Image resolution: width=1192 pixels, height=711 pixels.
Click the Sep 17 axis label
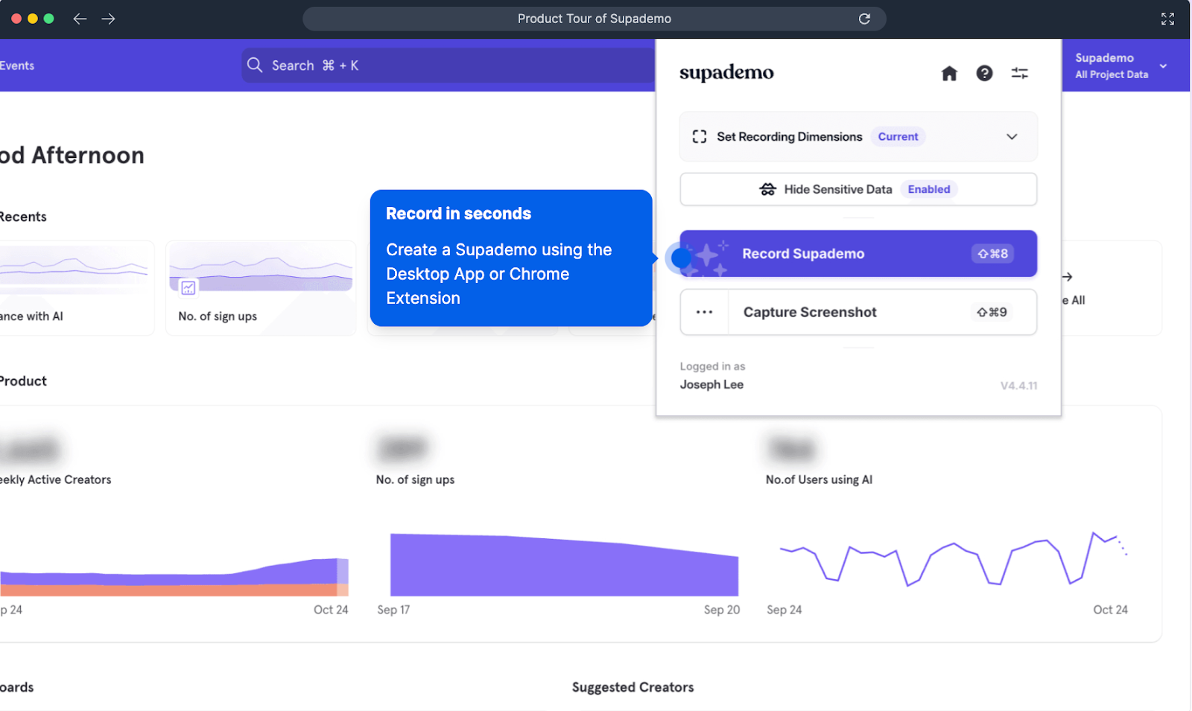tap(393, 610)
